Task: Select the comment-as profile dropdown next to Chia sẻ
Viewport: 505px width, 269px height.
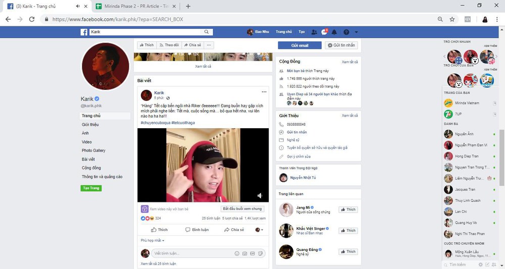Action: click(259, 230)
